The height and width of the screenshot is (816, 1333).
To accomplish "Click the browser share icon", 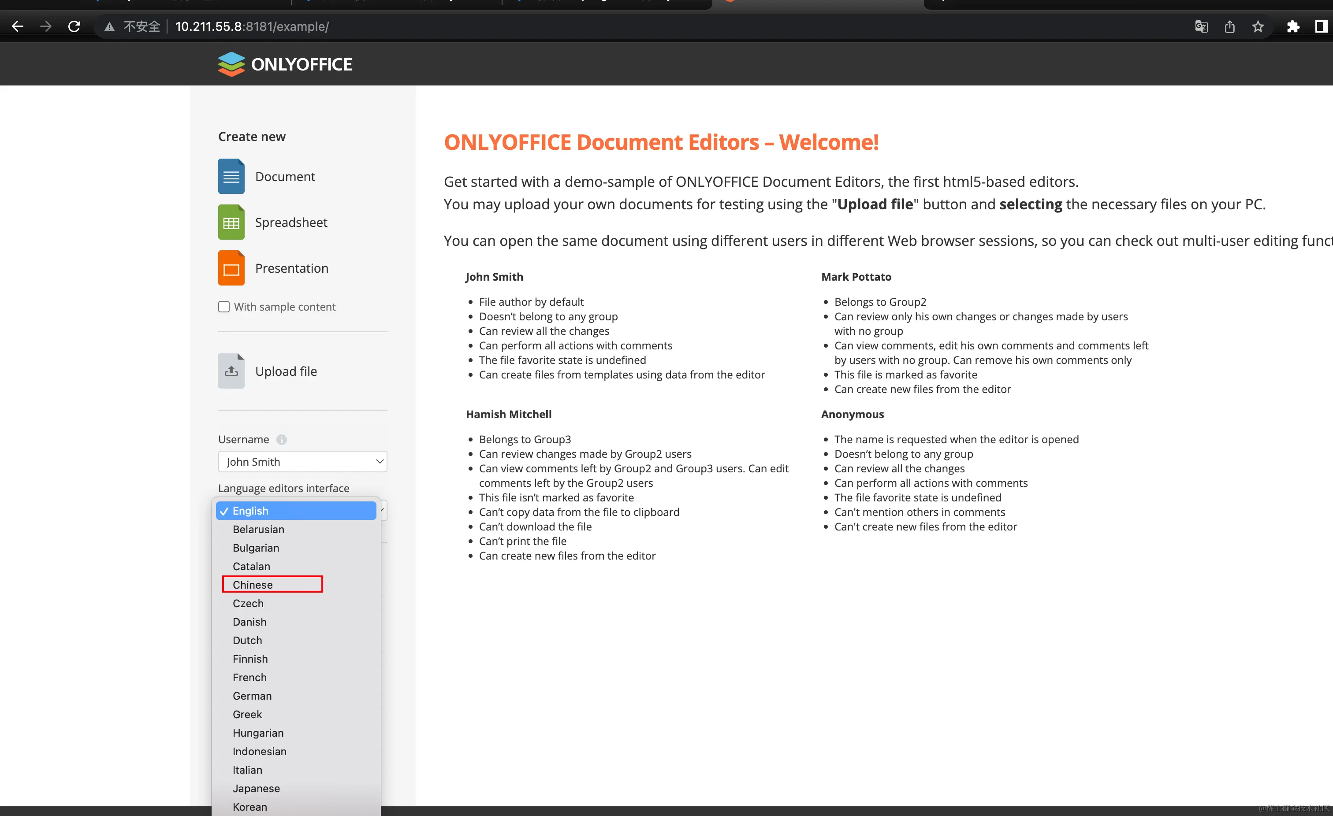I will pos(1230,26).
